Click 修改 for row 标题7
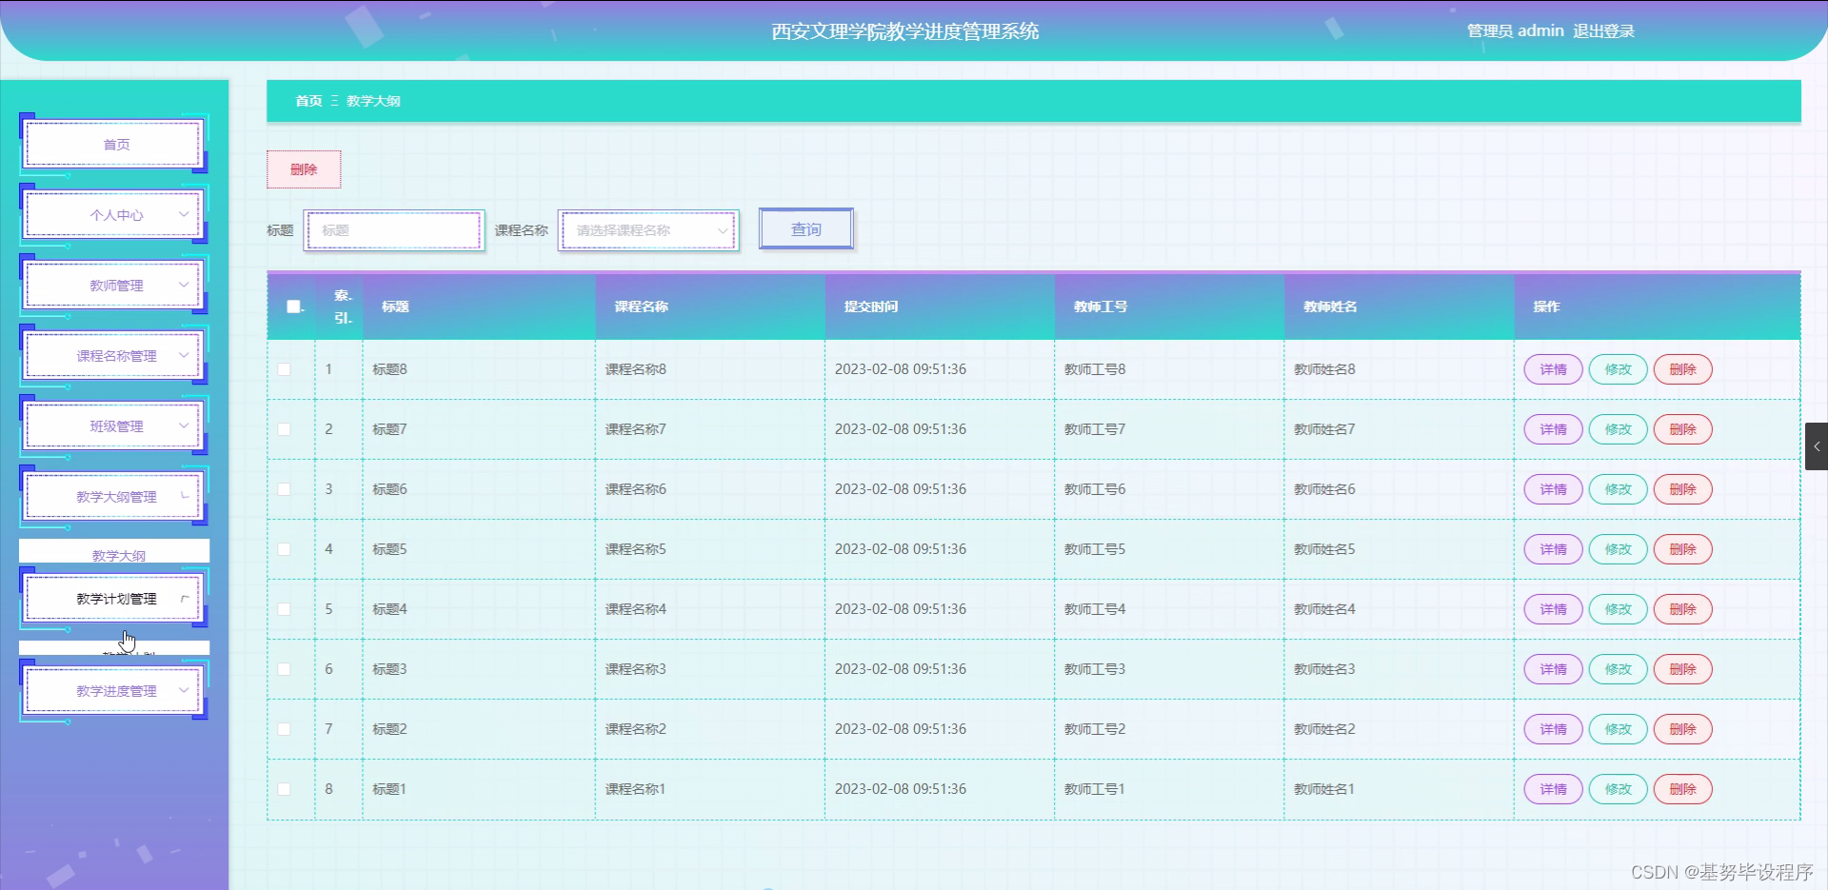 coord(1618,429)
